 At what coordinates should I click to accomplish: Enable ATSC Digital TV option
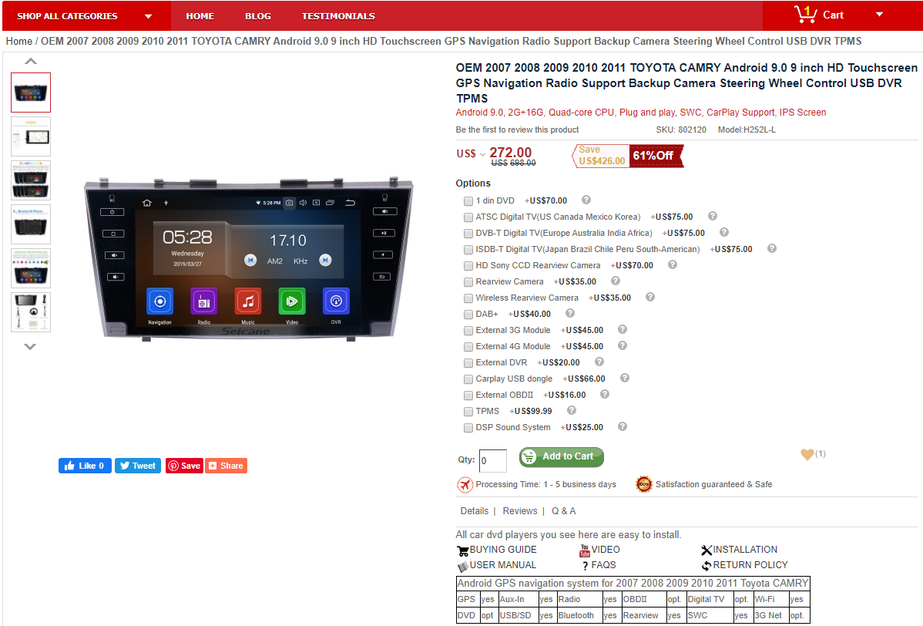pyautogui.click(x=468, y=217)
